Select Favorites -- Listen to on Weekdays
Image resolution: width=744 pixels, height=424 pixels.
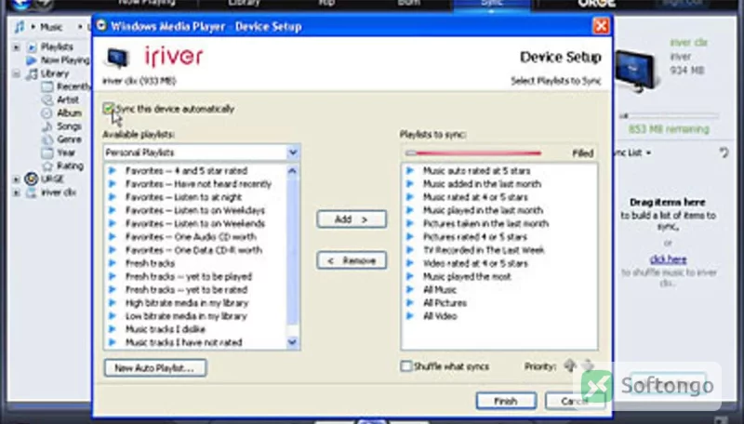(195, 210)
